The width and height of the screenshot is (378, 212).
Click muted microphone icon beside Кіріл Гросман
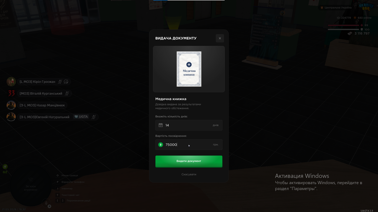click(60, 82)
